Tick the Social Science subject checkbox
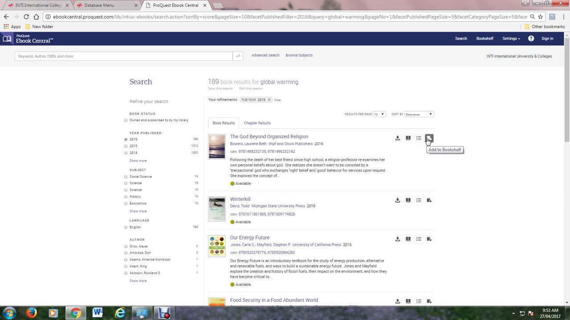This screenshot has height=320, width=570. click(x=126, y=177)
